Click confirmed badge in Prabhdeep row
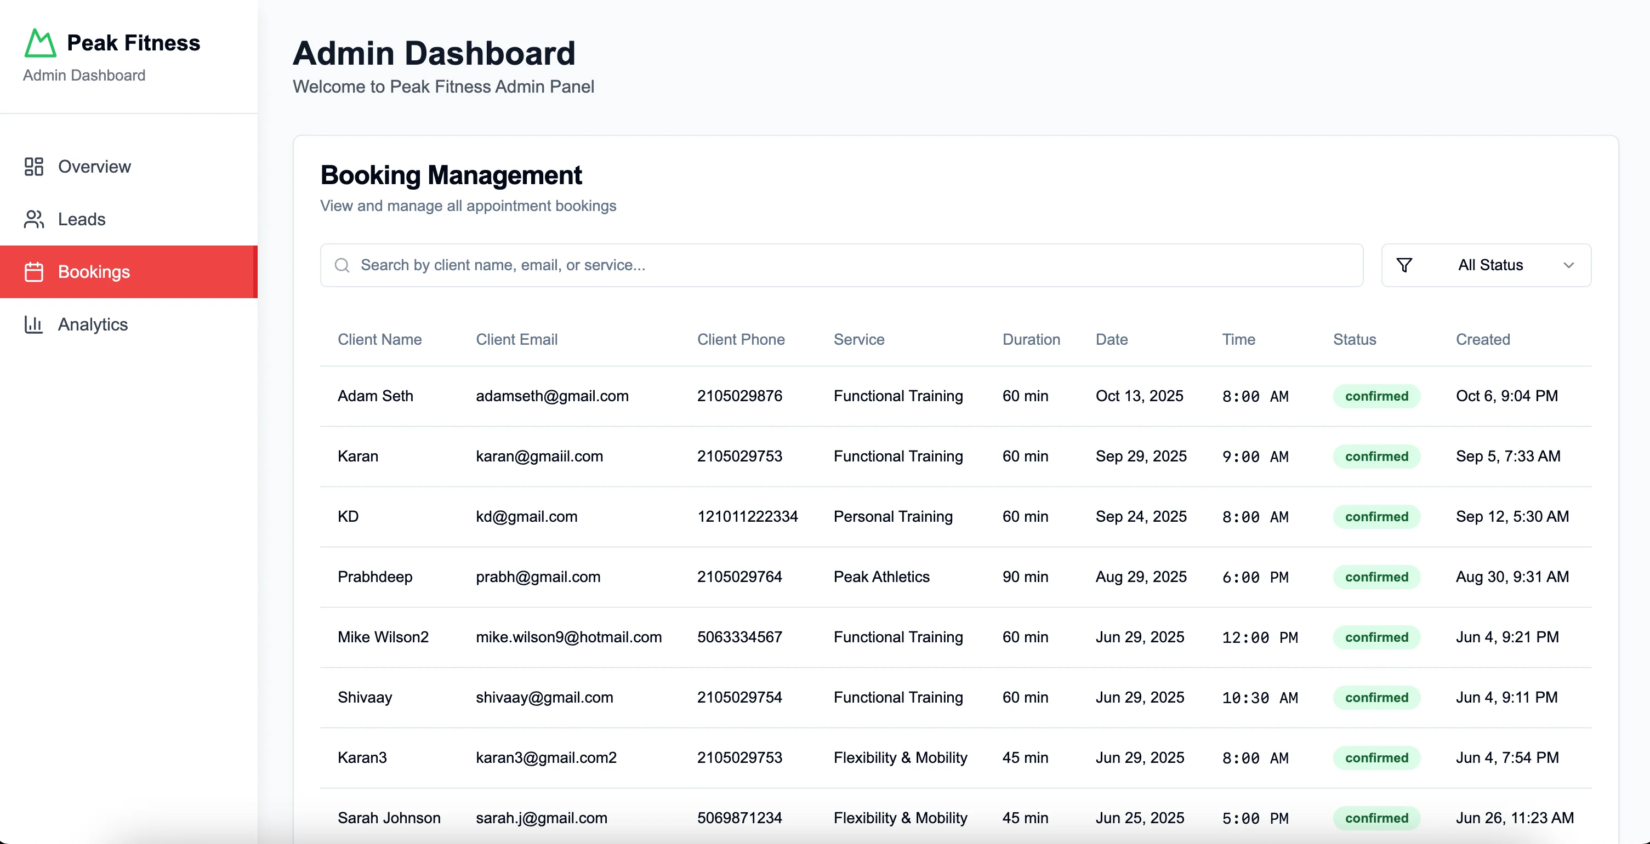 coord(1376,577)
